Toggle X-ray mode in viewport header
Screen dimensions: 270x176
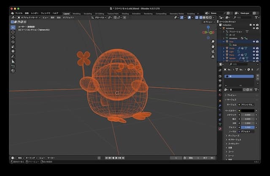pyautogui.click(x=197, y=18)
